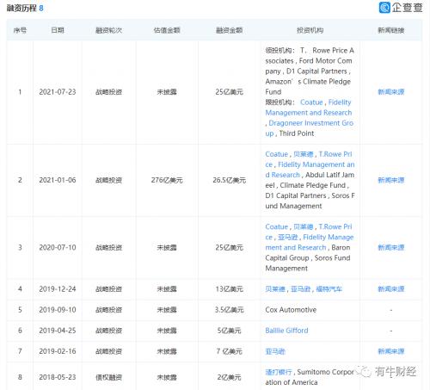This screenshot has height=390, width=430.
Task: Click the 估值金额 column header
Action: pyautogui.click(x=167, y=30)
